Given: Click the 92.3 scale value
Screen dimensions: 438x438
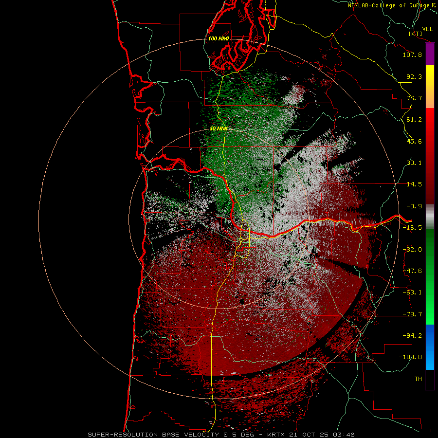Looking at the screenshot, I should click(414, 76).
